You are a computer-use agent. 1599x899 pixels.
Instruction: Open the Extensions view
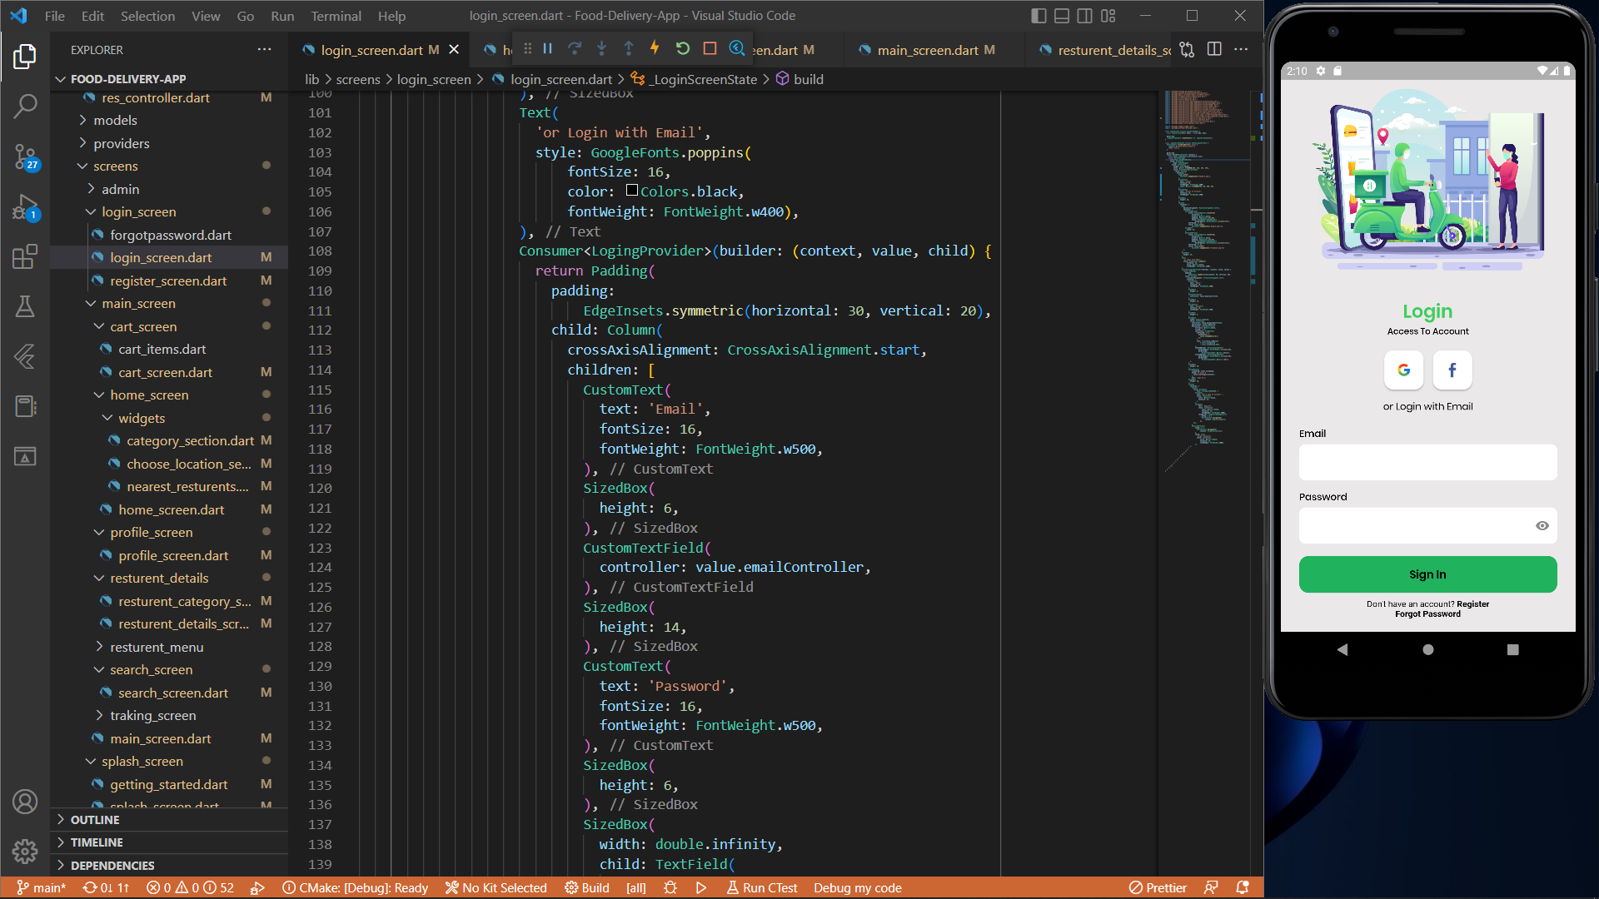[x=25, y=256]
